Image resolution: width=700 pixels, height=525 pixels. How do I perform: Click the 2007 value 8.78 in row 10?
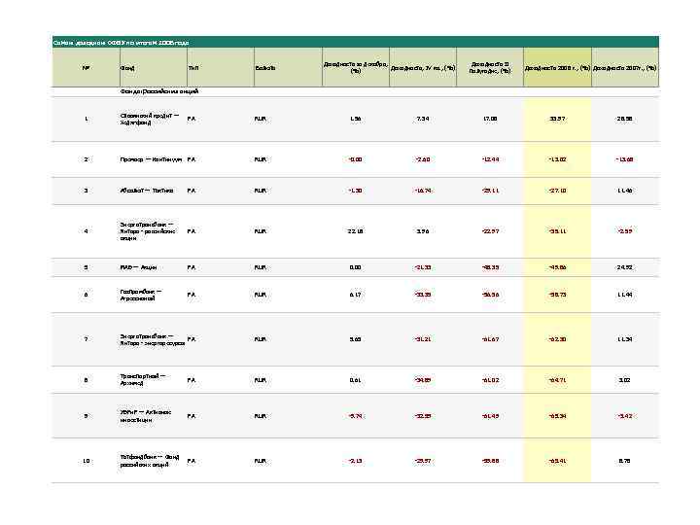[x=624, y=461]
